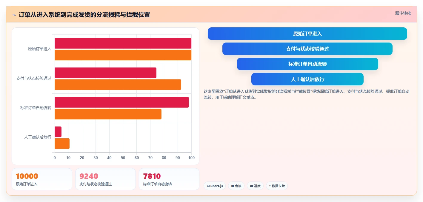The image size is (423, 202).
Task: Click the red bar for 标准订单自动流转
Action: pos(122,102)
